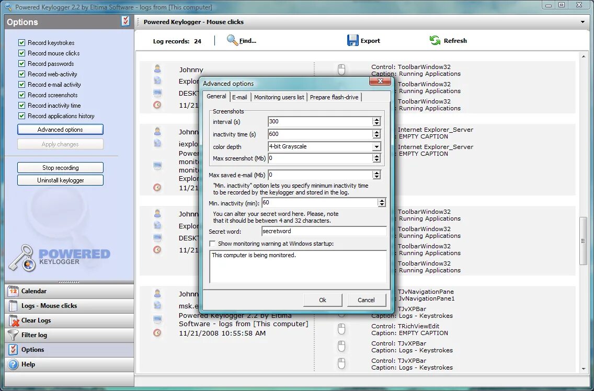Switch to the E-mail tab
This screenshot has height=391, width=594.
click(x=239, y=97)
